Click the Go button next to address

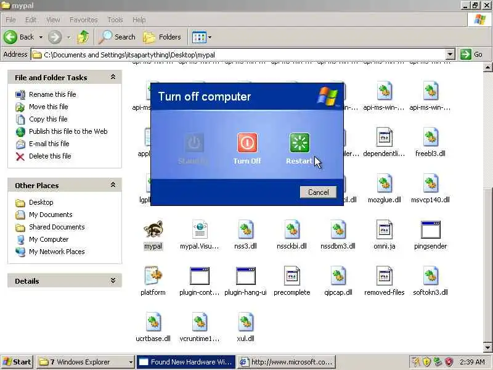(471, 54)
